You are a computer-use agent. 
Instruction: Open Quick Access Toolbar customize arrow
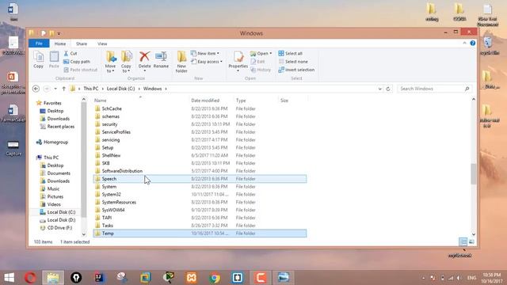pos(59,33)
